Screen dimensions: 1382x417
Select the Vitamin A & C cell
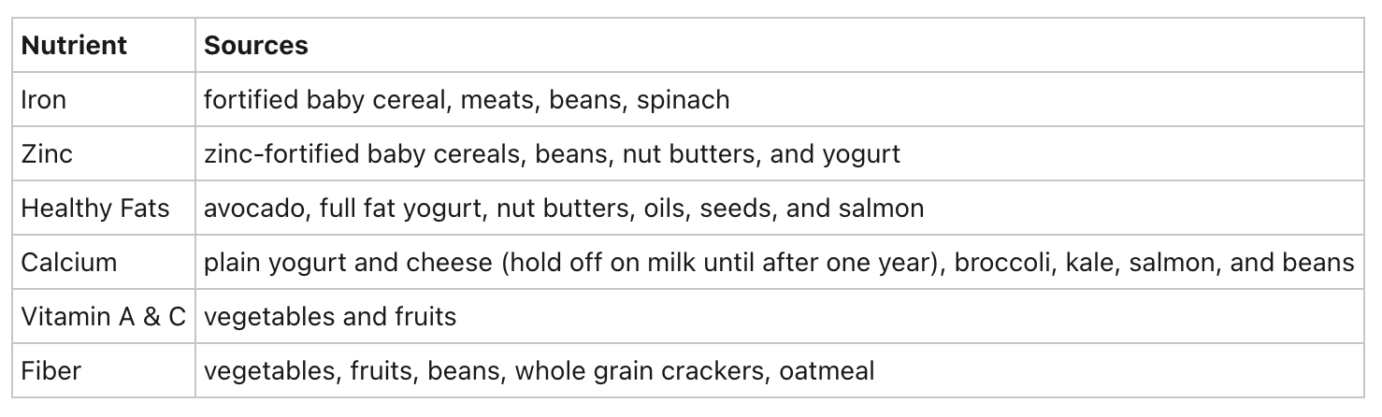coord(104,316)
